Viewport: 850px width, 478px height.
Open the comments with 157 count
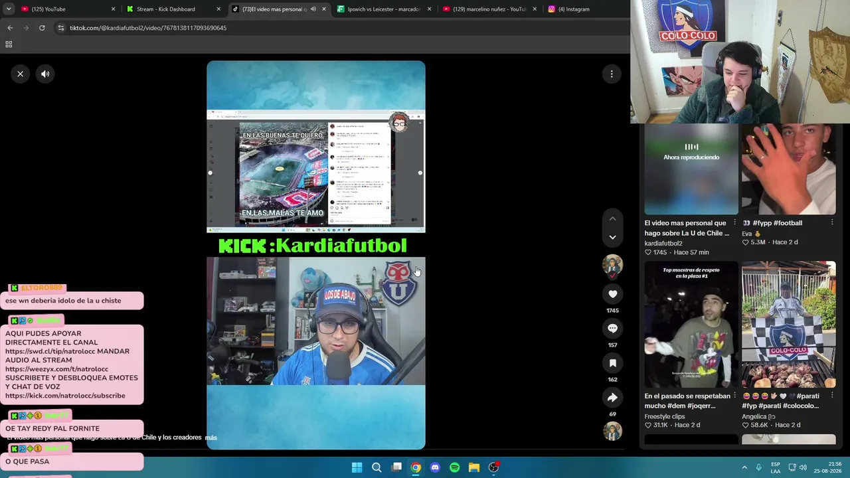[612, 329]
